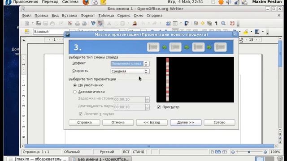Expand the Highlighting color dropdown arrow
287x161 pixels.
coord(251,32)
